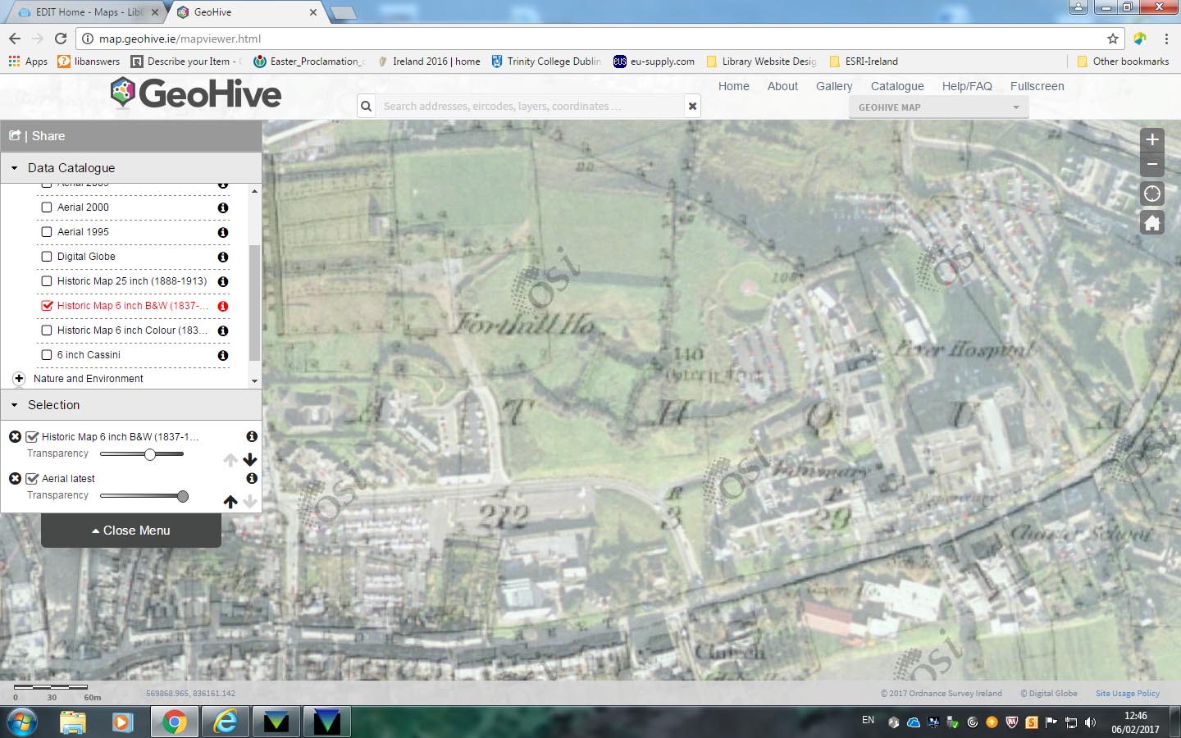Click the search magnifier icon

pos(366,106)
